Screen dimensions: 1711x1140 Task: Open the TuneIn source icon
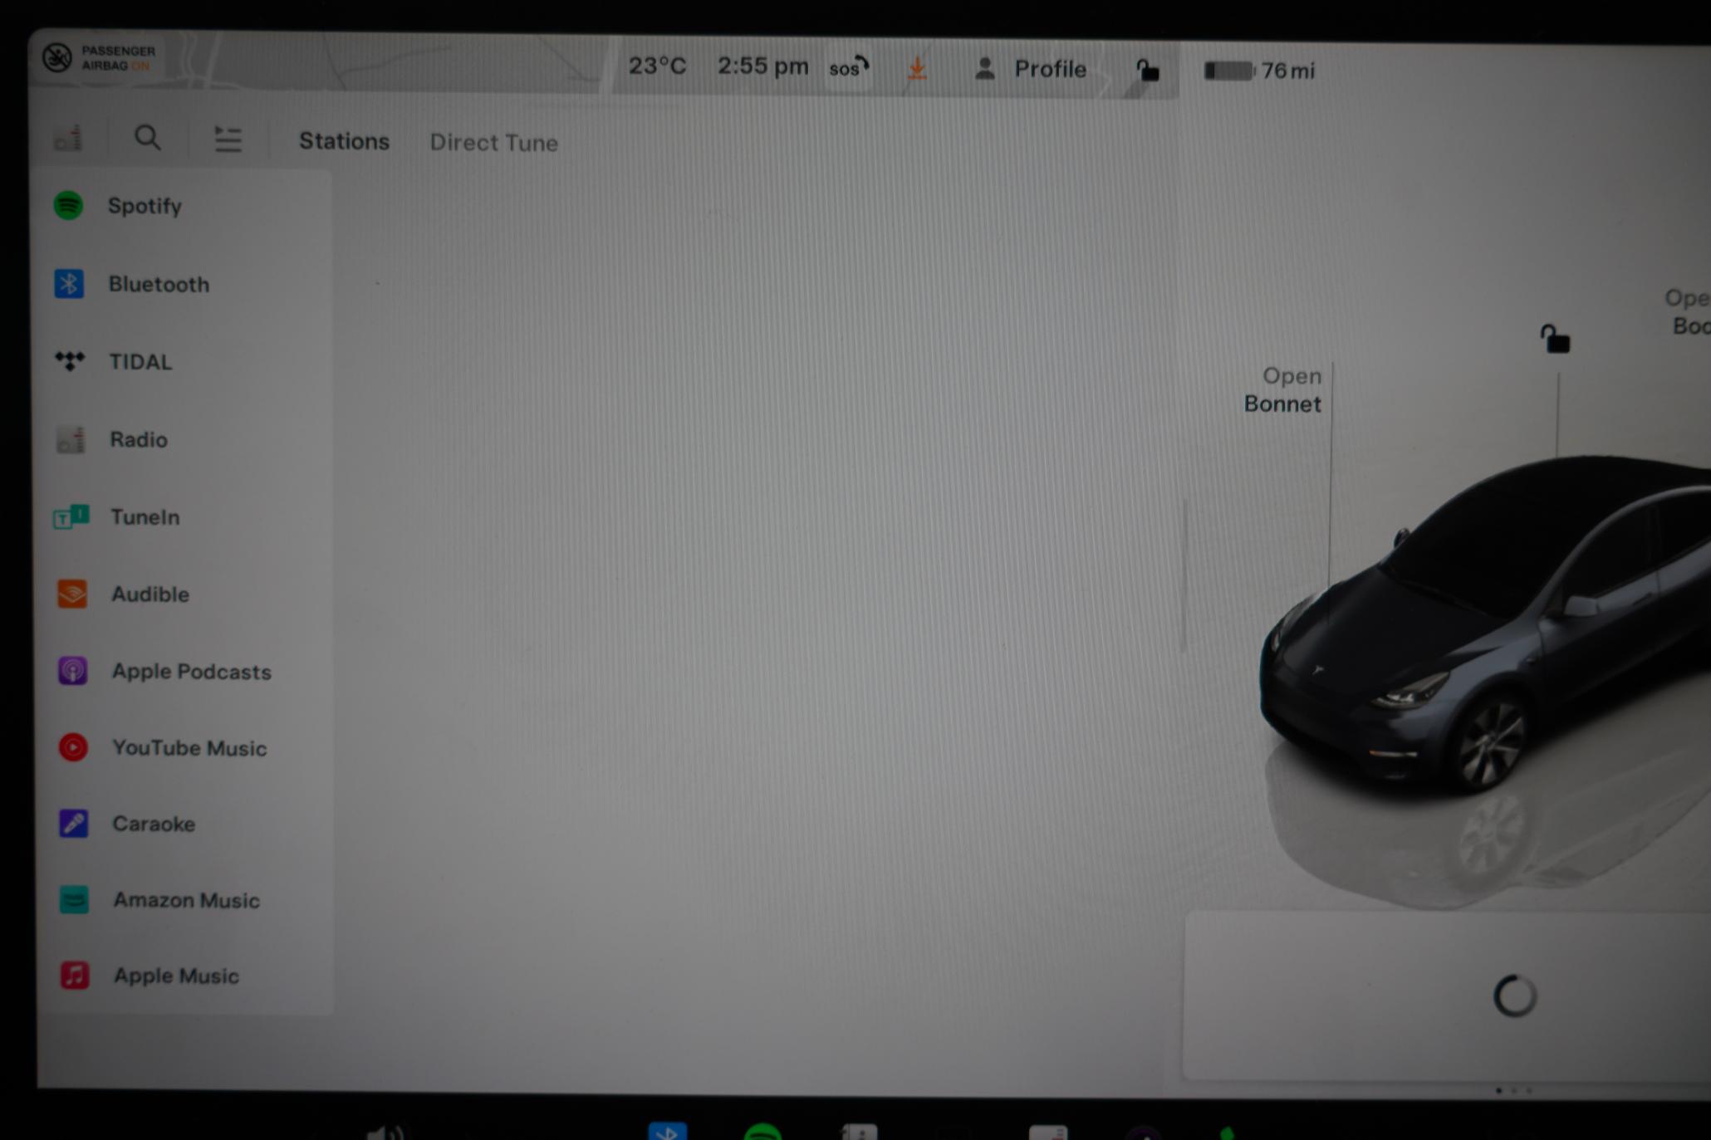pyautogui.click(x=71, y=516)
